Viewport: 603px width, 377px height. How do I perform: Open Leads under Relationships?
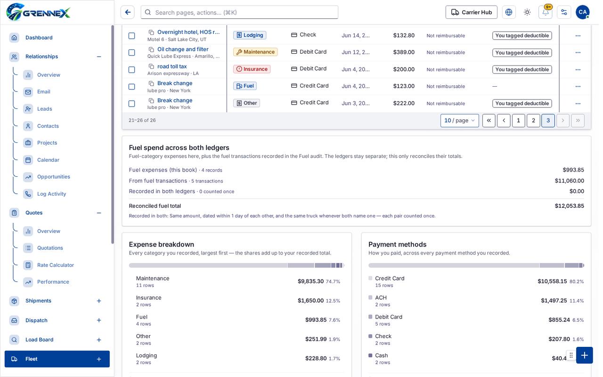(x=45, y=109)
